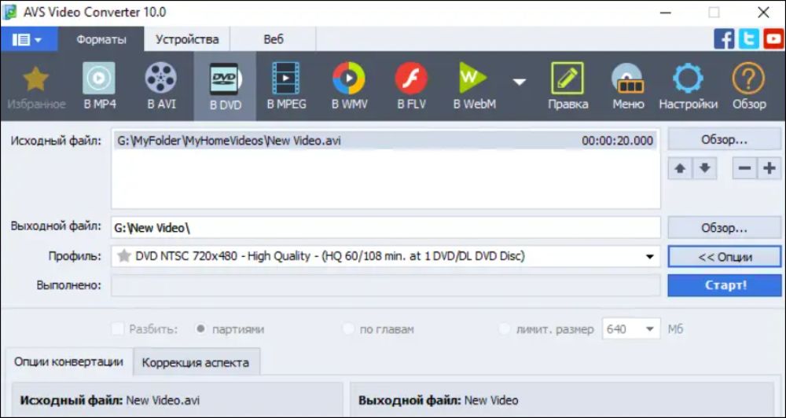The image size is (786, 418).
Task: Switch to the Веб tab
Action: click(274, 39)
